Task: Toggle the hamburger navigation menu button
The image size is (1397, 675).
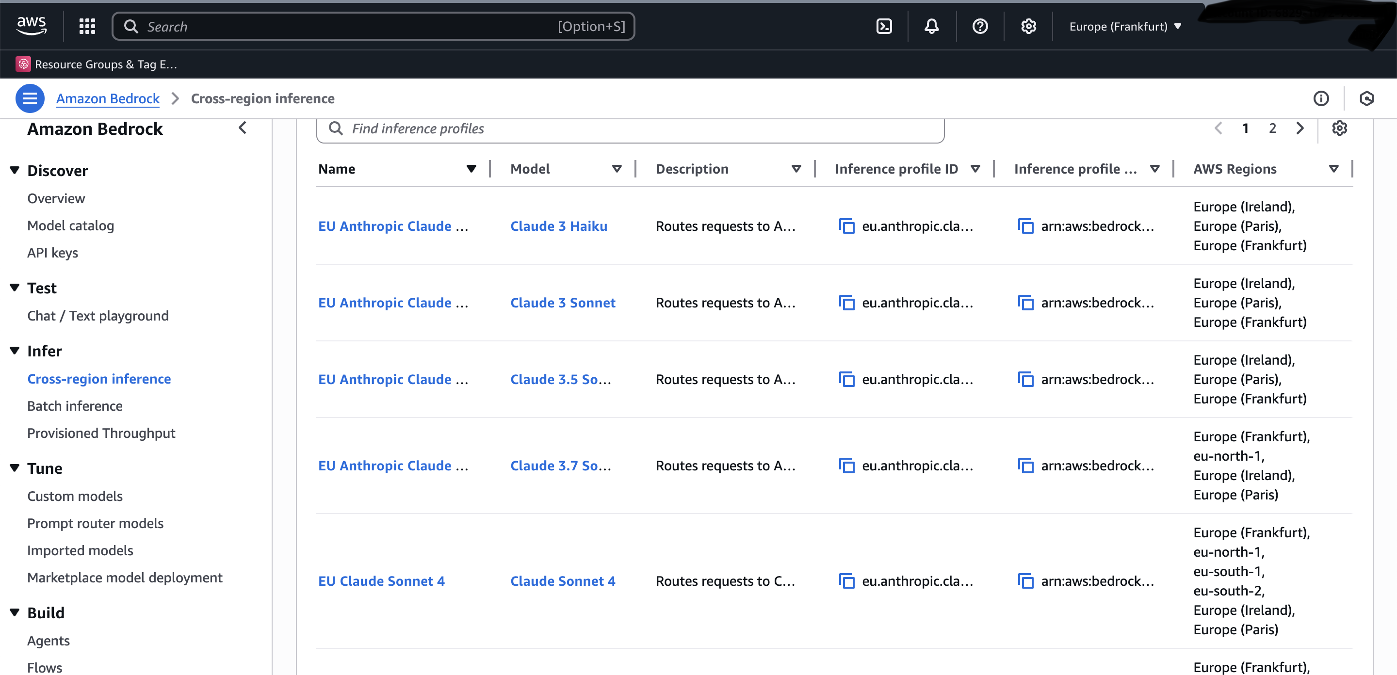Action: (x=30, y=98)
